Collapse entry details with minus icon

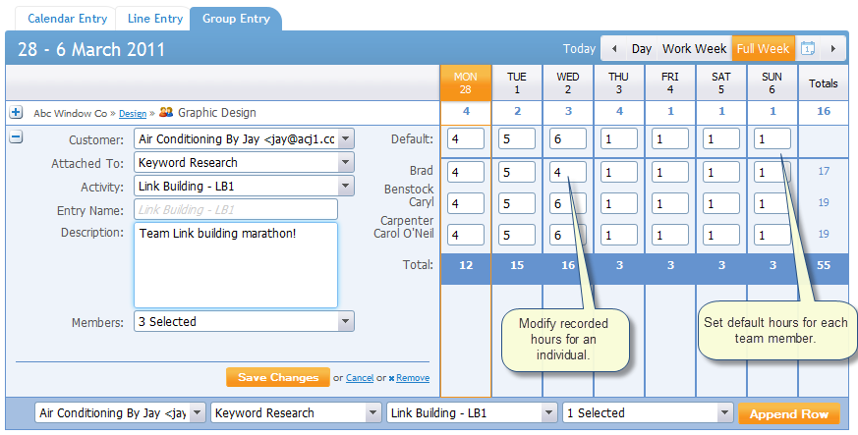[16, 137]
